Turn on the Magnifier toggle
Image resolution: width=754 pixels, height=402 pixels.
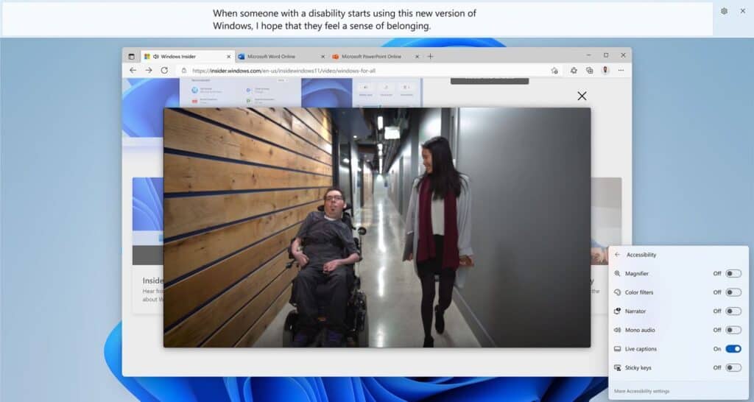[x=733, y=273]
